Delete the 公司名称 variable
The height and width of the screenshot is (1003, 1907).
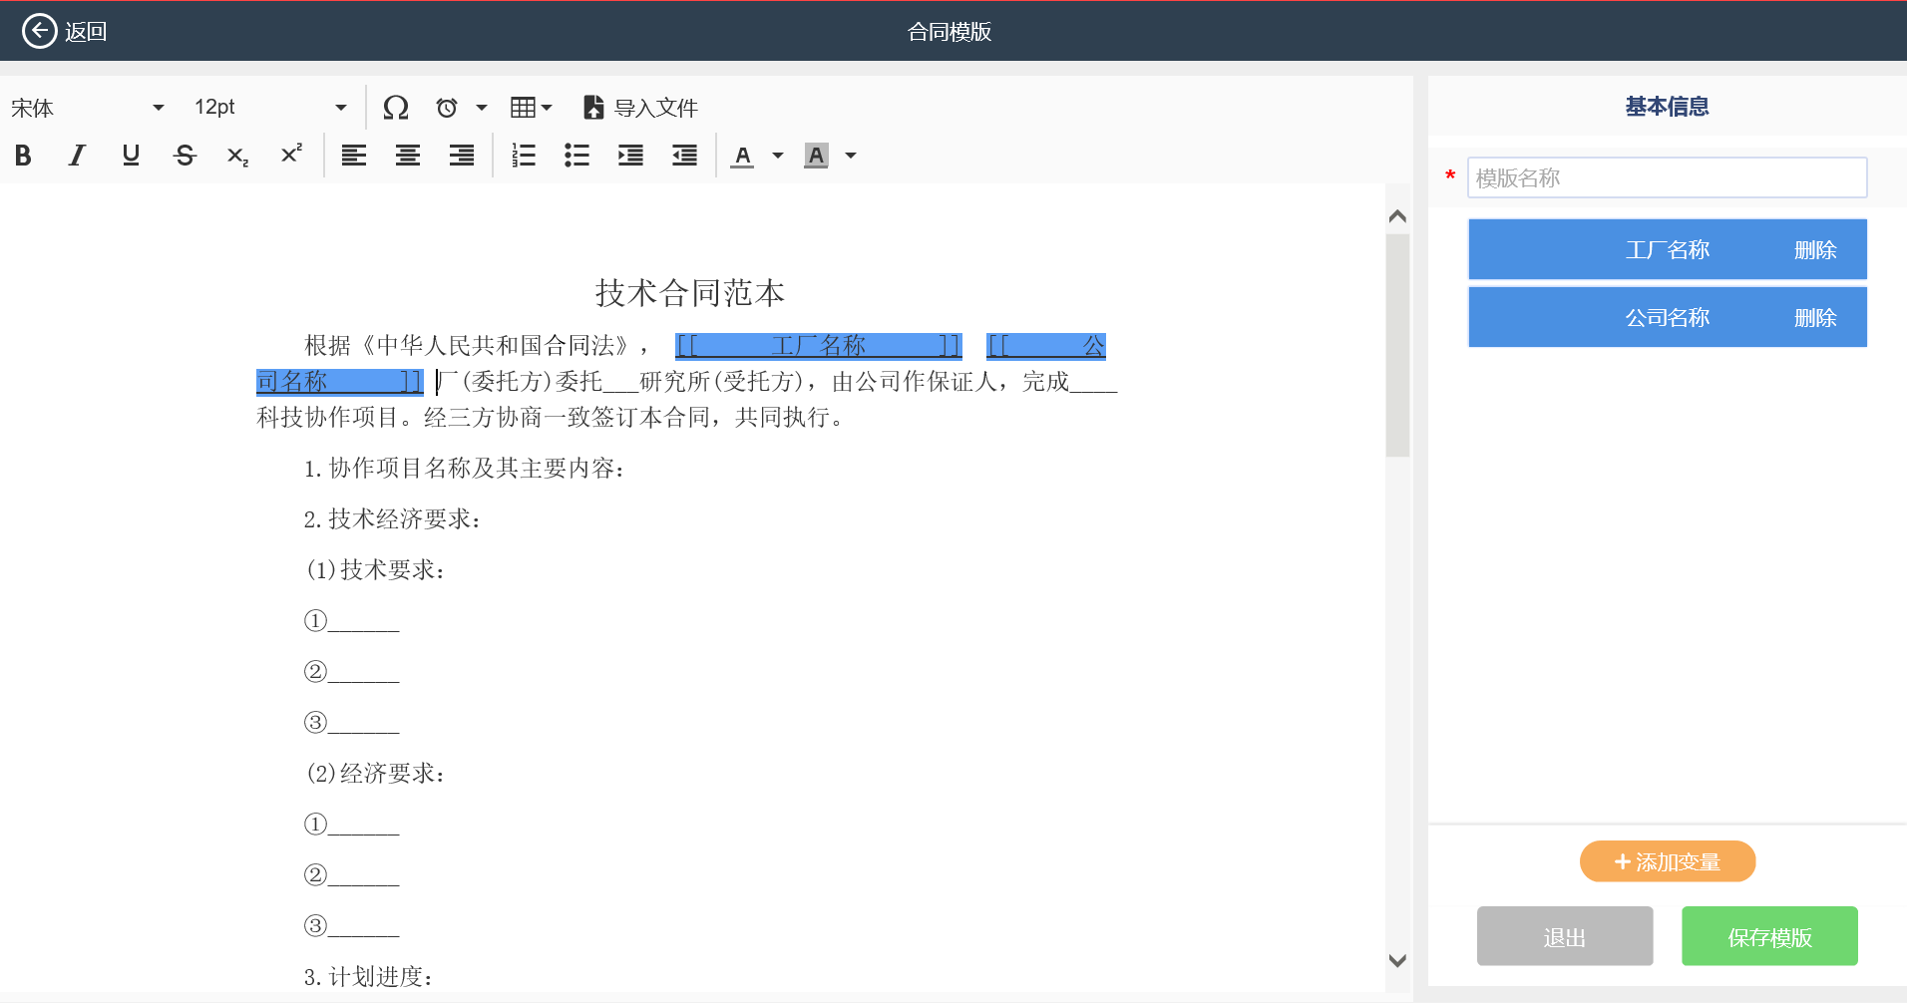(1814, 318)
